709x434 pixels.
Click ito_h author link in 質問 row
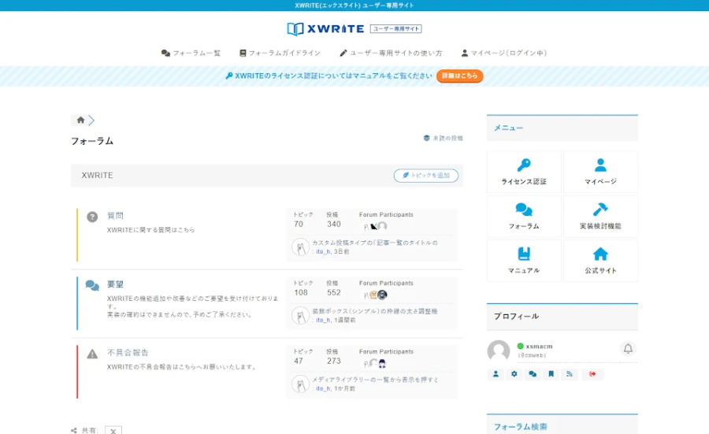coord(323,252)
